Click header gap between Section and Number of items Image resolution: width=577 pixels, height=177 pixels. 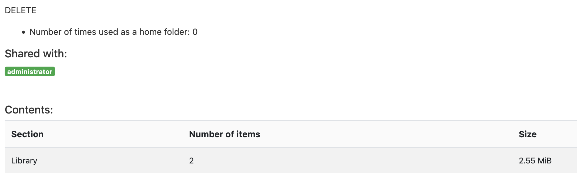click(118, 134)
